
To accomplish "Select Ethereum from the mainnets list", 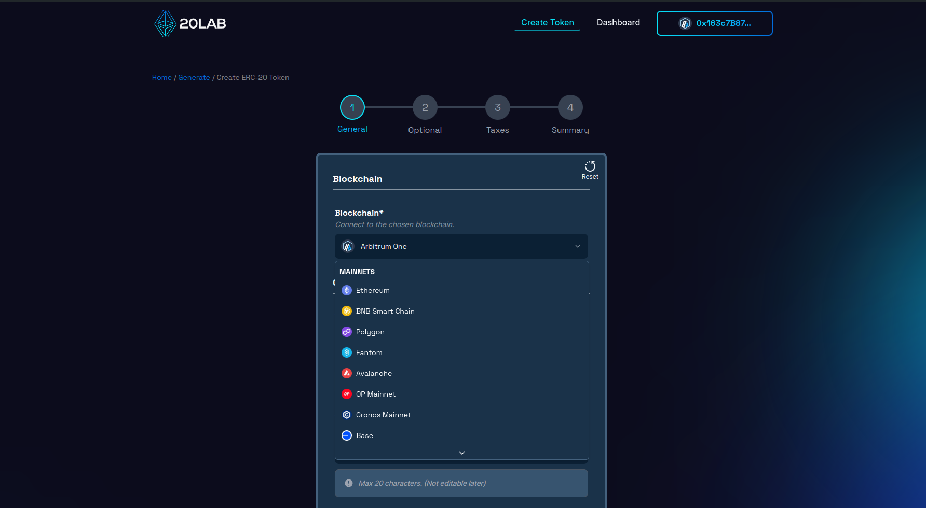I will [x=462, y=290].
